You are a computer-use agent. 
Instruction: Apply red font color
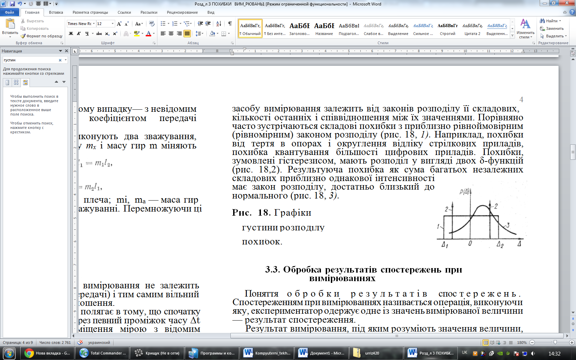pyautogui.click(x=148, y=34)
